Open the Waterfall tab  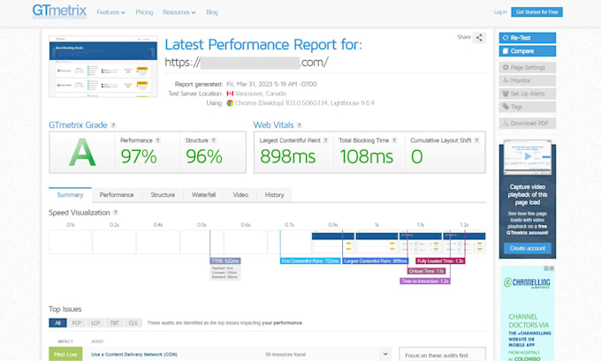(203, 195)
